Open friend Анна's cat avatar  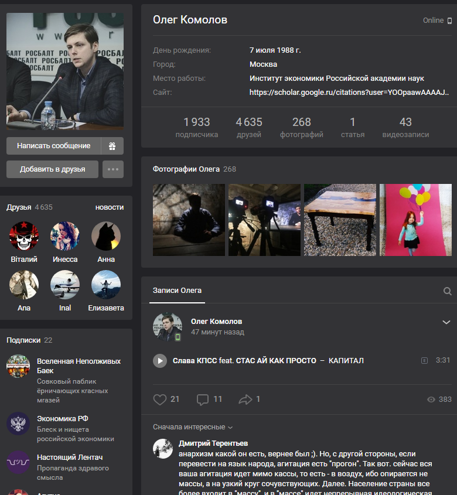click(106, 236)
